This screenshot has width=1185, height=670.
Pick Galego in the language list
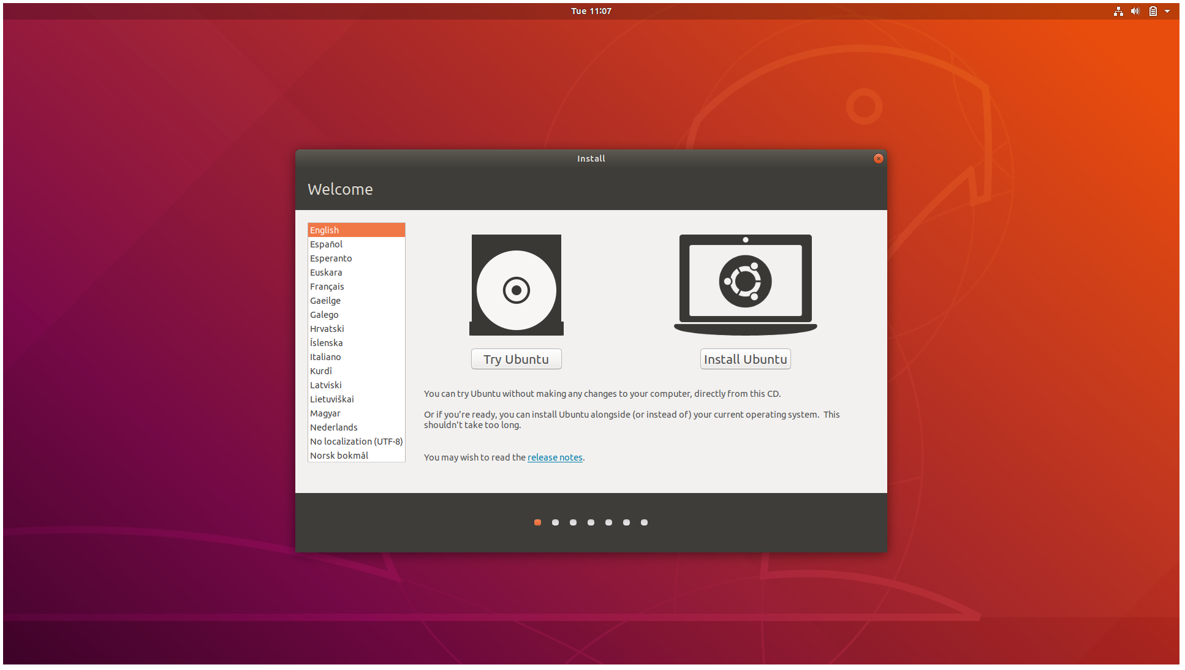pyautogui.click(x=356, y=315)
